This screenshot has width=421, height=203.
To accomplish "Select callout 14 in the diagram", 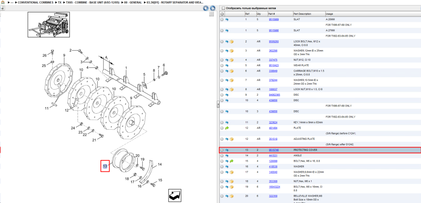I will point(160,164).
